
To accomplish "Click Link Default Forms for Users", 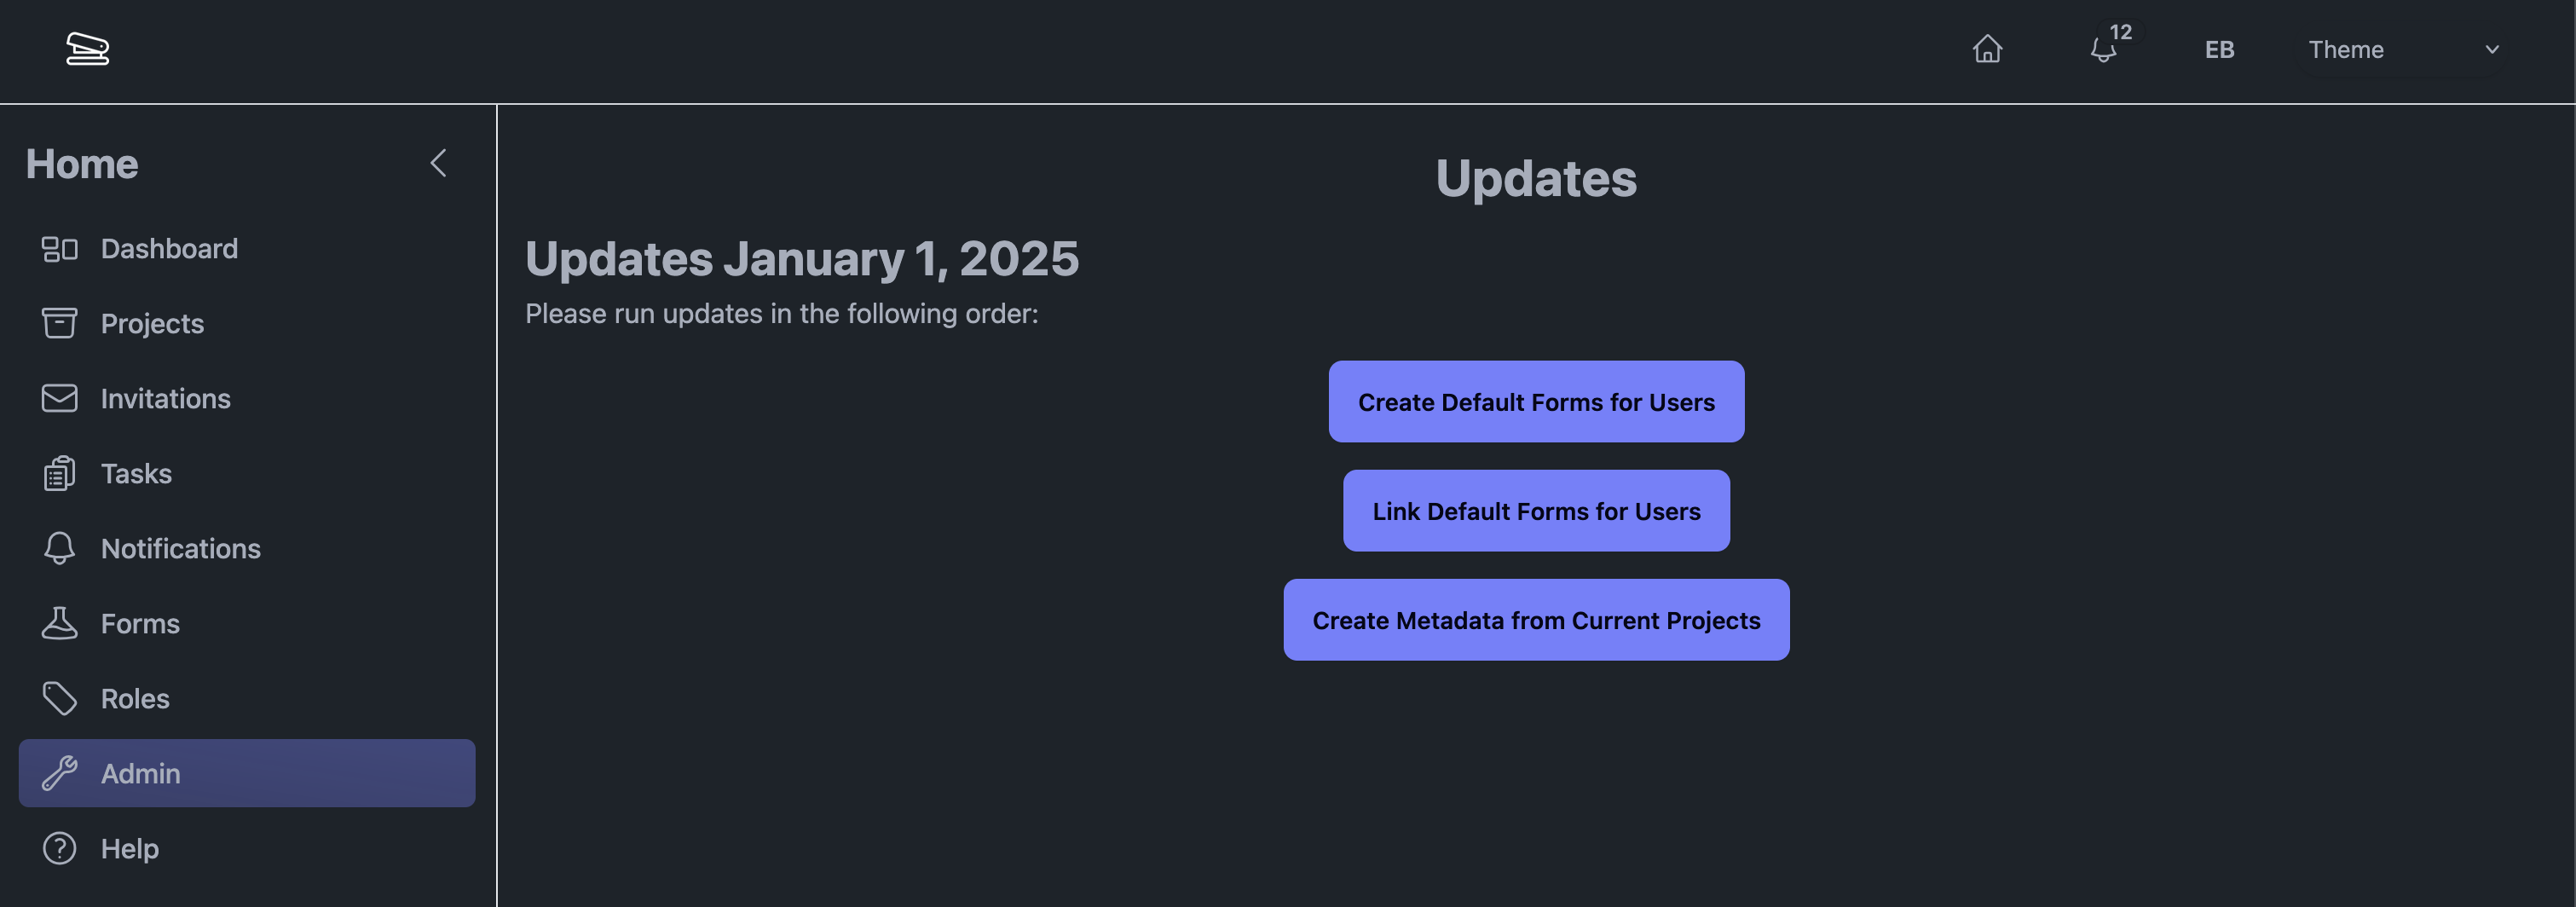I will [x=1536, y=511].
